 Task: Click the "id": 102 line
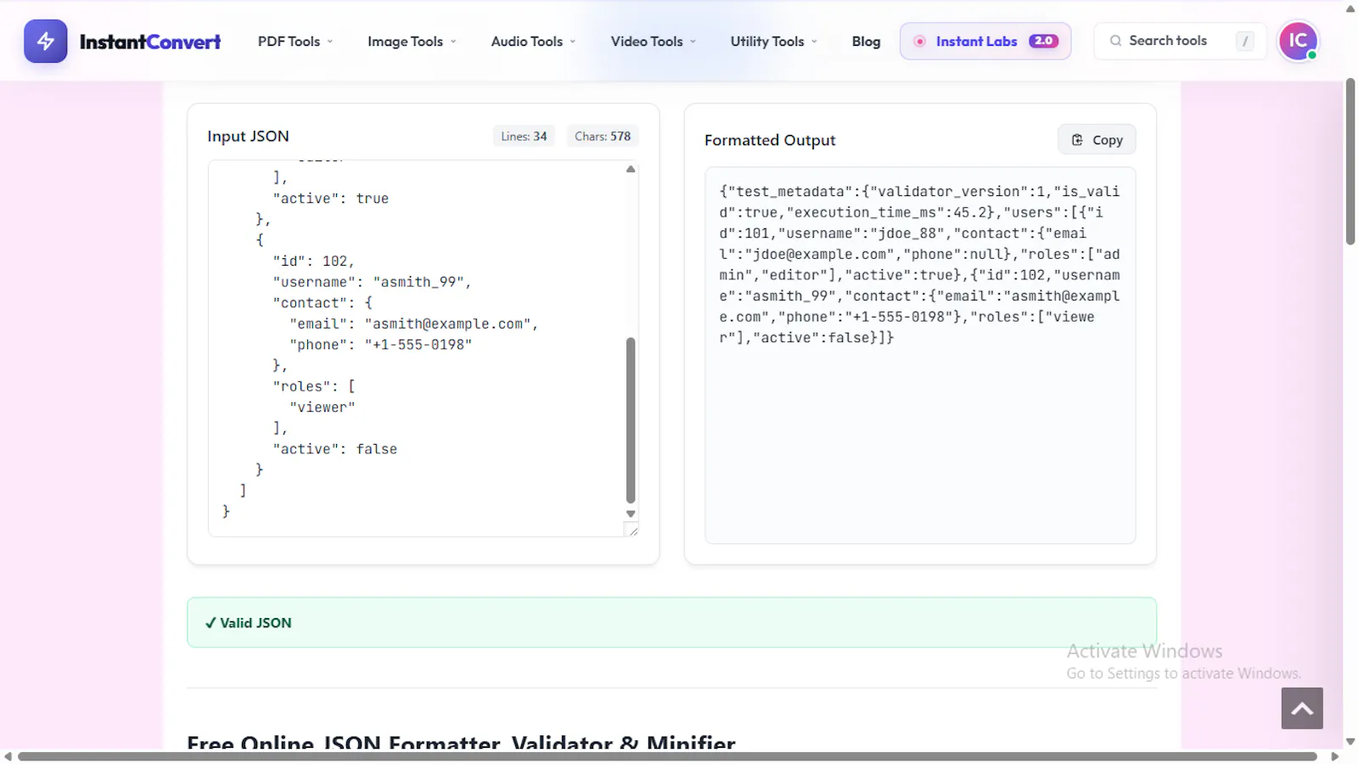[313, 261]
